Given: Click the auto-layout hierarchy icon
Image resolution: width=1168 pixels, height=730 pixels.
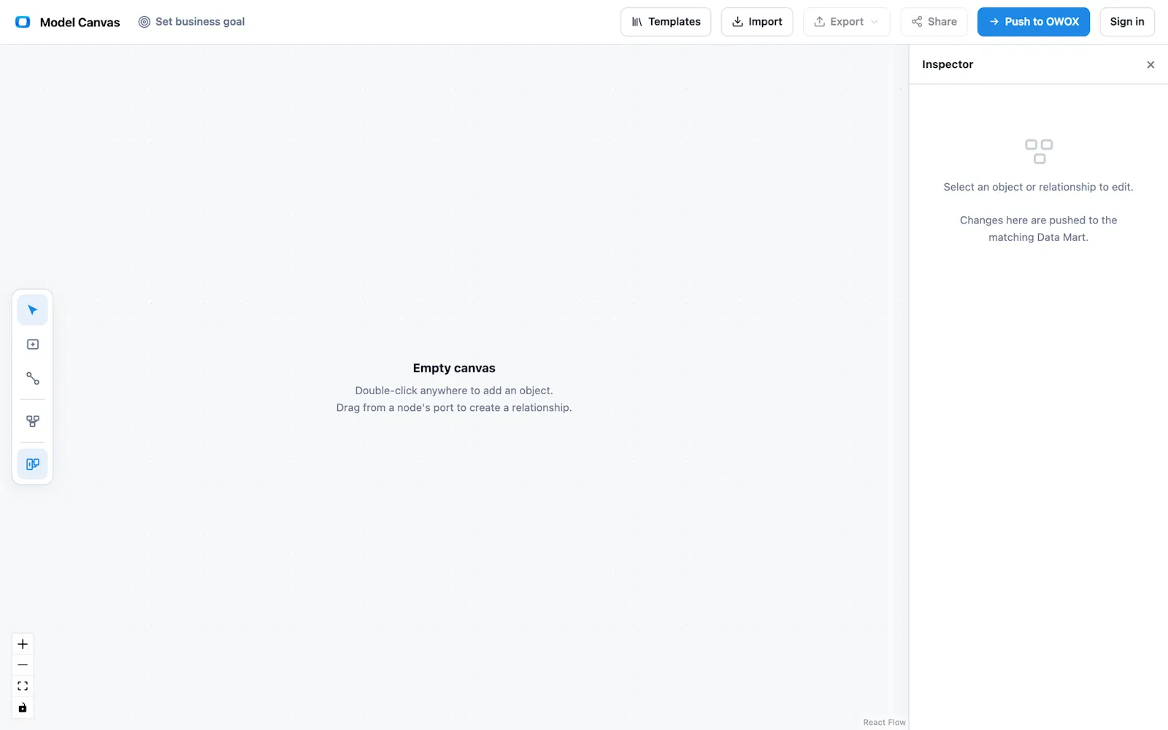Looking at the screenshot, I should 32,421.
